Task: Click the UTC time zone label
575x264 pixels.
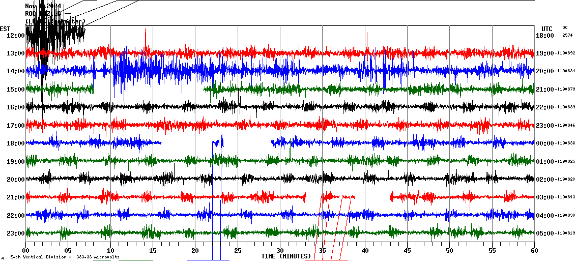Action: pyautogui.click(x=547, y=28)
